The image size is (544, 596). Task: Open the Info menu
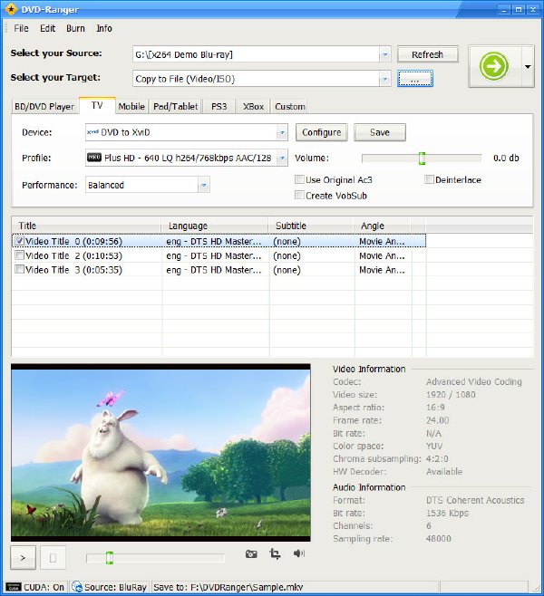(104, 28)
